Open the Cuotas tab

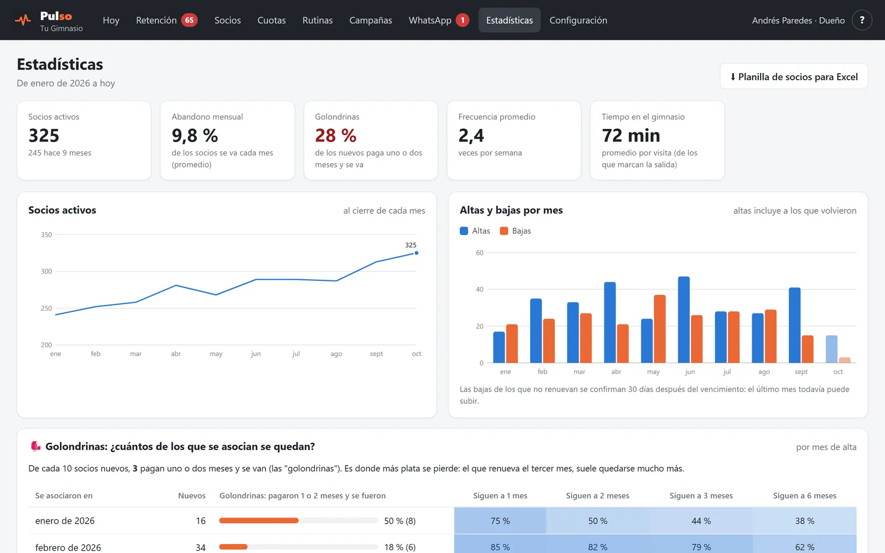[272, 20]
